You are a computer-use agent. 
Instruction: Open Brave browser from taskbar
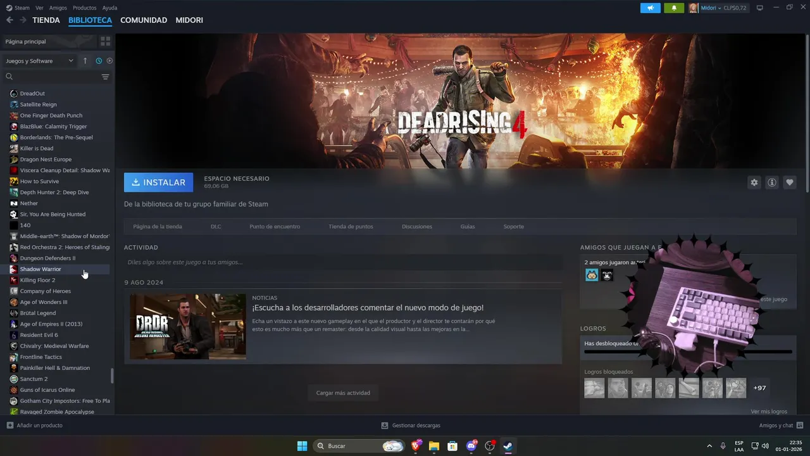pos(416,446)
